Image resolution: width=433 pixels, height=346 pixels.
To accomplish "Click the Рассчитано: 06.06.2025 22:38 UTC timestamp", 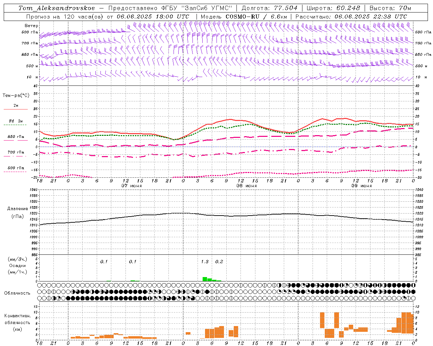I will click(x=351, y=17).
